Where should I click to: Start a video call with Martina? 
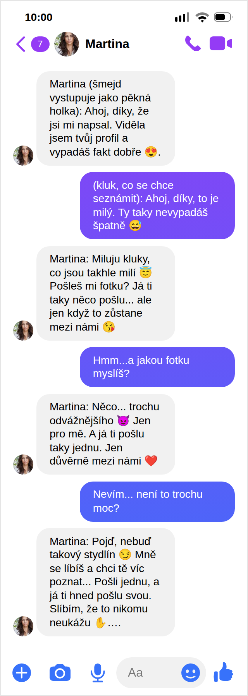pos(221,44)
